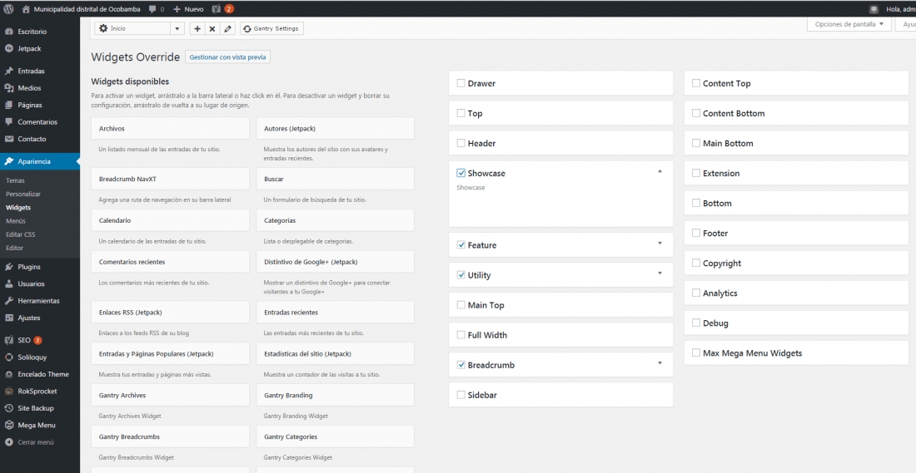
Task: Click the Soliloquy sidebar icon
Action: click(x=9, y=357)
